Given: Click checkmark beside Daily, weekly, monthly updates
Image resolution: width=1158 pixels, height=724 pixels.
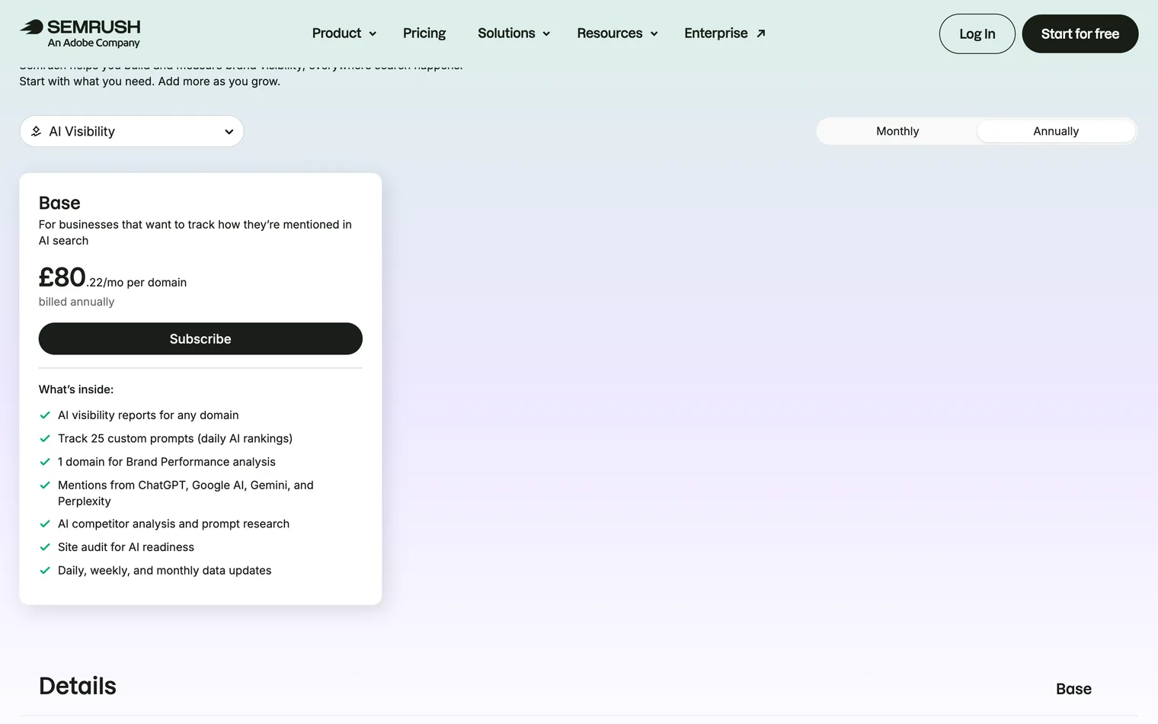Looking at the screenshot, I should click(45, 571).
